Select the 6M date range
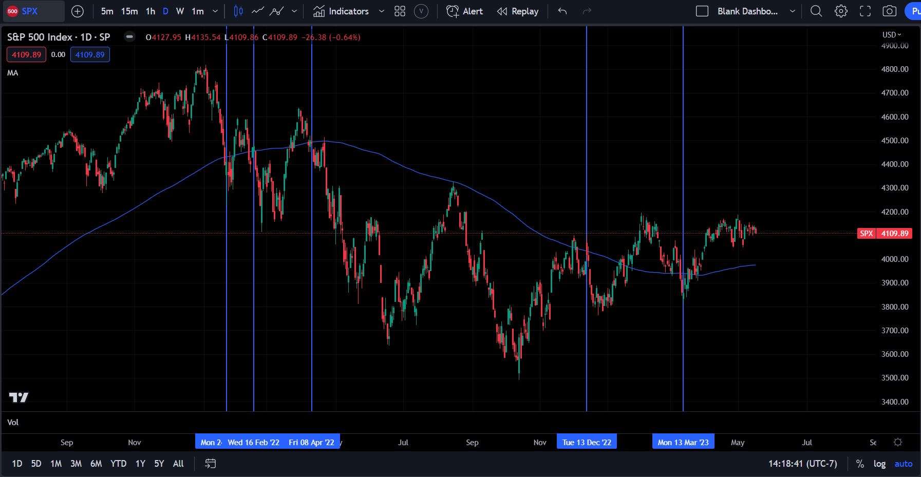Screen dimensions: 921x477 tap(96, 464)
